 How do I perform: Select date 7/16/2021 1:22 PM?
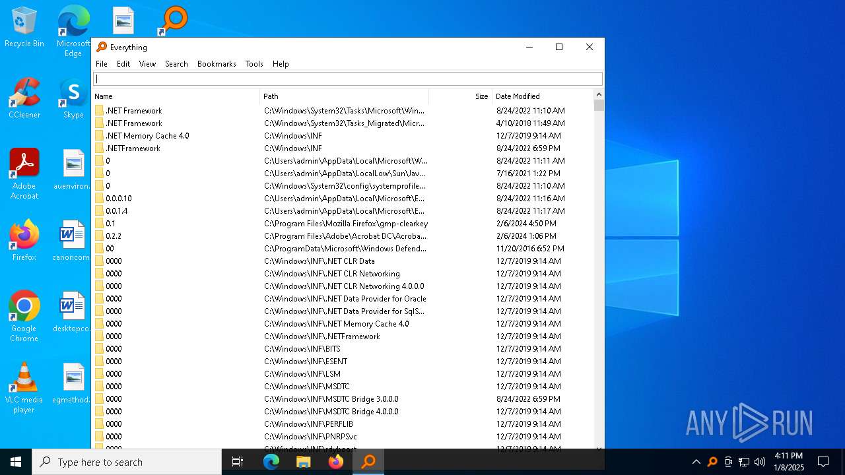(x=528, y=174)
